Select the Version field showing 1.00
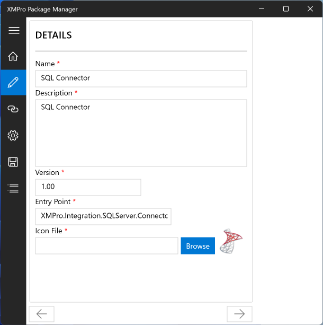Image resolution: width=323 pixels, height=325 pixels. (88, 187)
